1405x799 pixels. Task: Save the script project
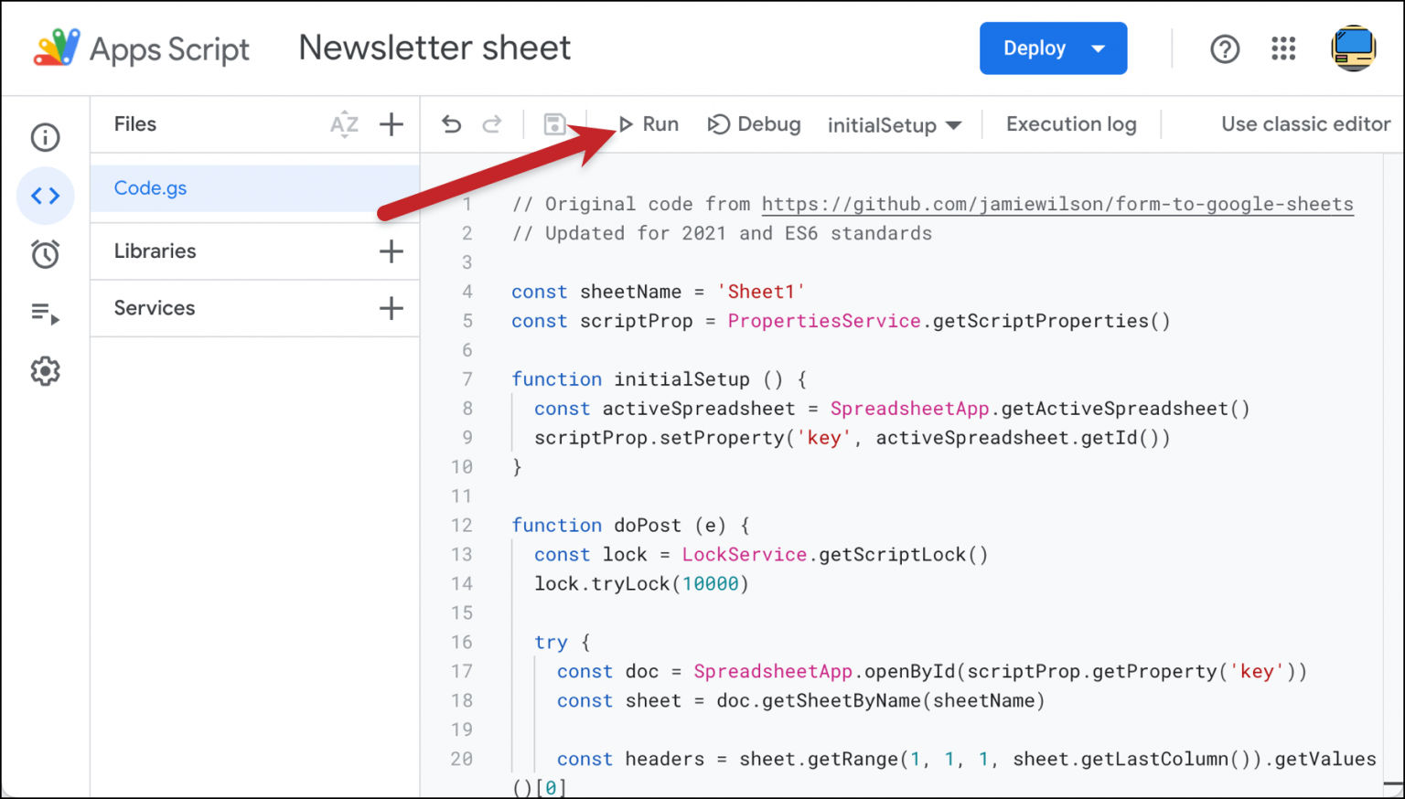click(x=554, y=123)
